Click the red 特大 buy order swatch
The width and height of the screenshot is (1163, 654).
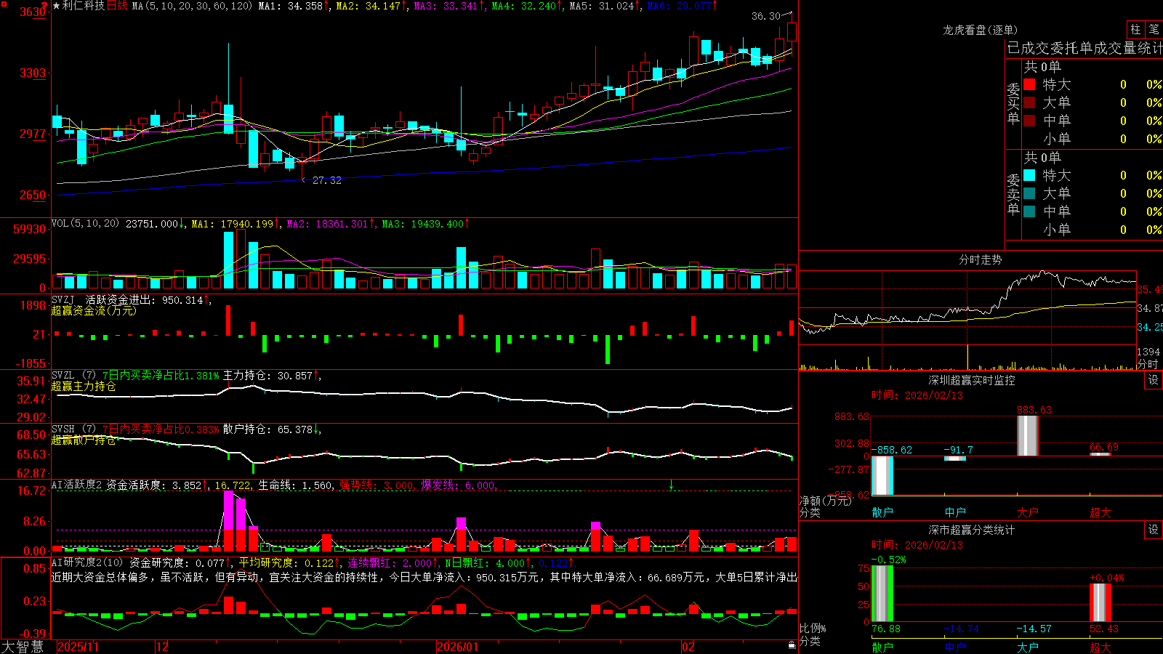click(x=1029, y=84)
